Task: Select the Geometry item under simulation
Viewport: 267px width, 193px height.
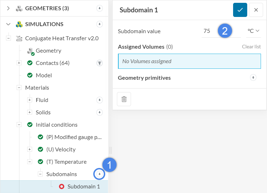Action: tap(48, 51)
